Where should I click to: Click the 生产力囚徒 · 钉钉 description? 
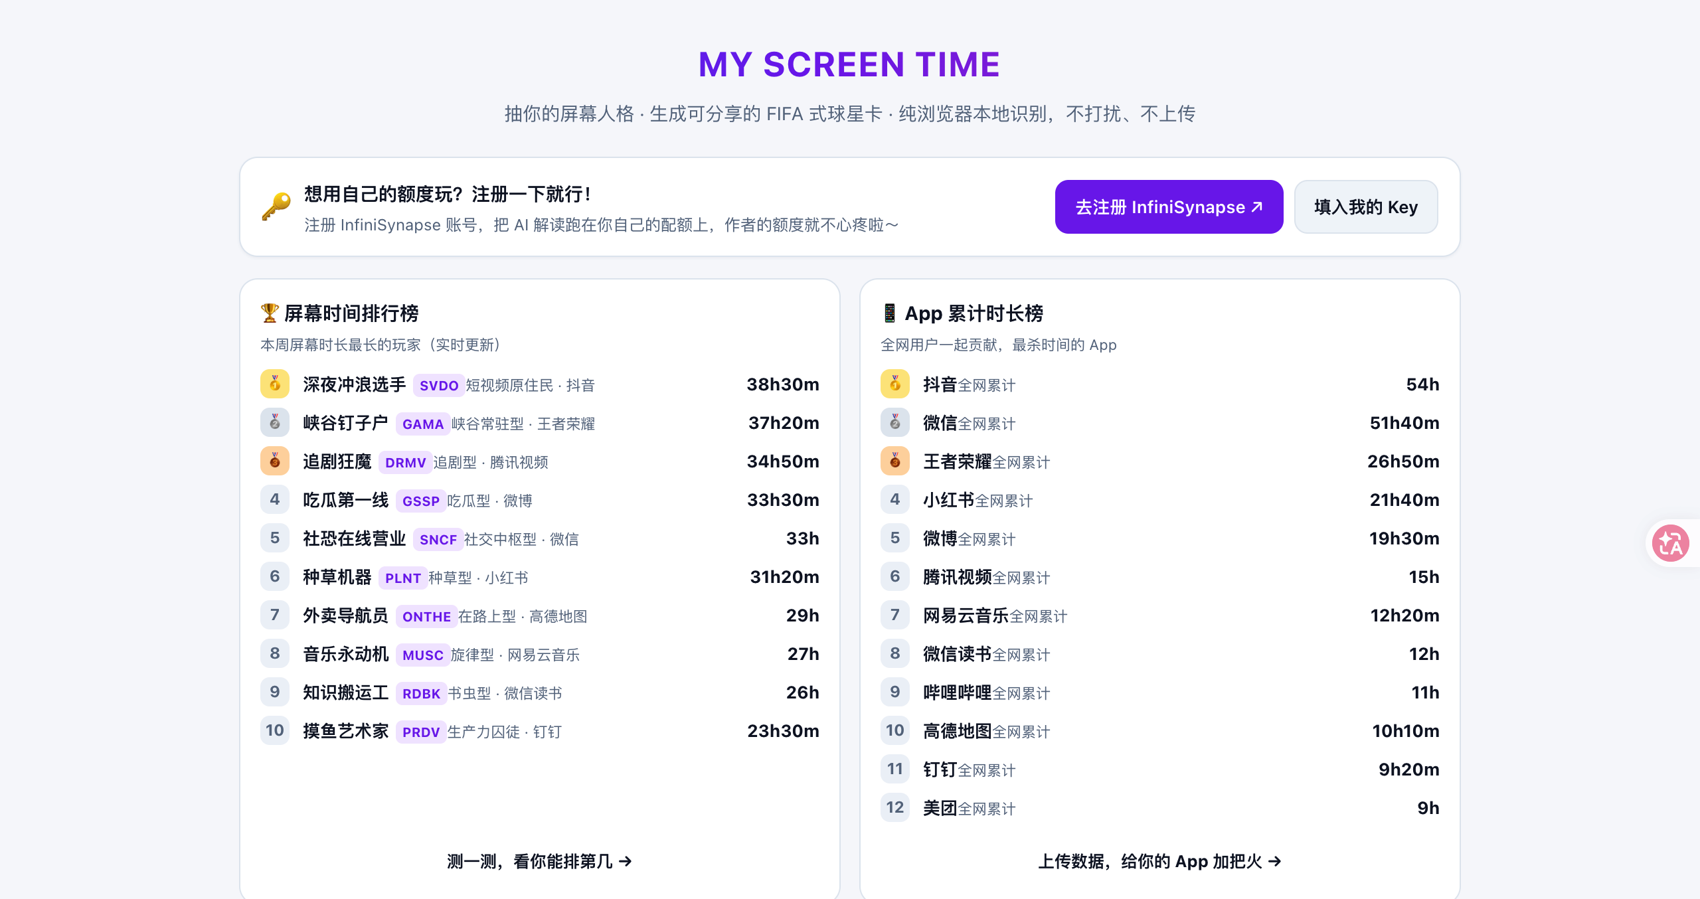click(505, 732)
